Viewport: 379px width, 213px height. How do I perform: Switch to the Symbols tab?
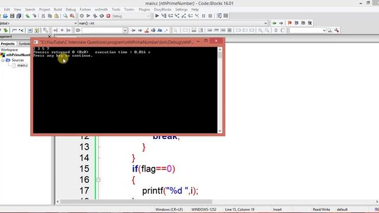(24, 44)
